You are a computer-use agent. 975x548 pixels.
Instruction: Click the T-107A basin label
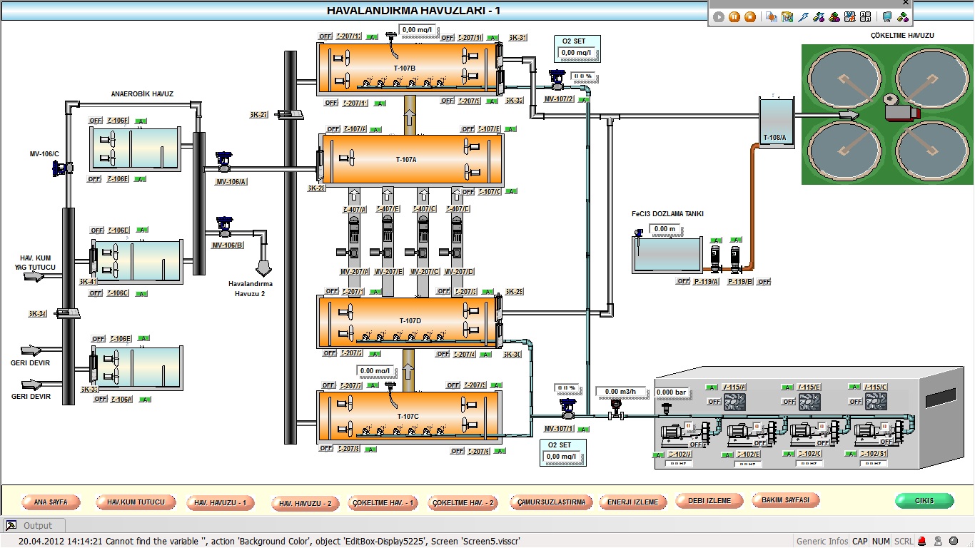[x=405, y=160]
